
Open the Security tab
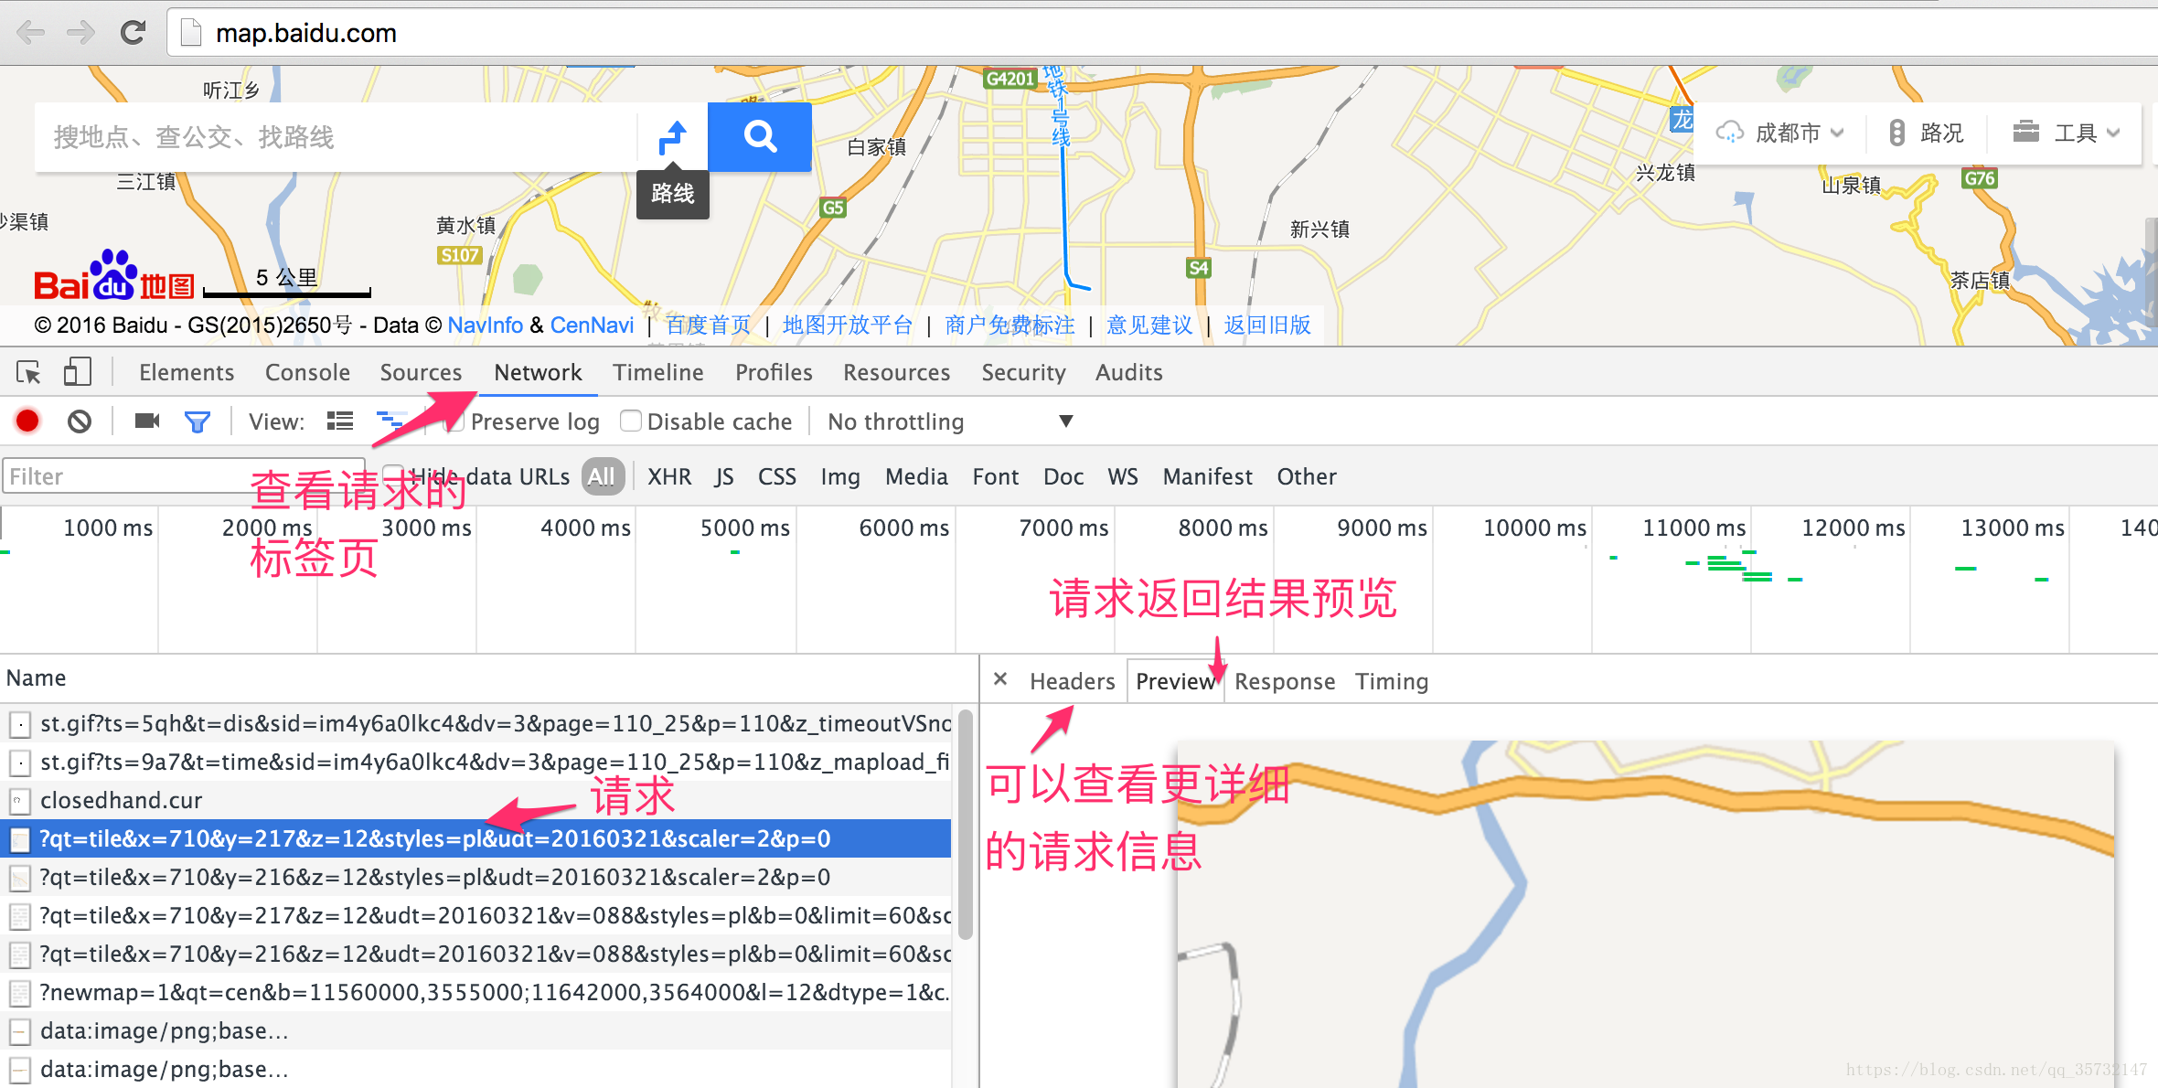tap(1023, 372)
